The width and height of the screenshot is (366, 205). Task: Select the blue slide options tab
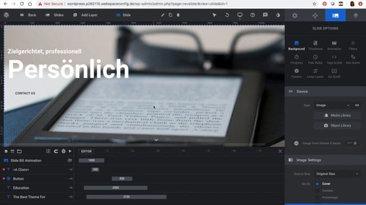tap(336, 15)
